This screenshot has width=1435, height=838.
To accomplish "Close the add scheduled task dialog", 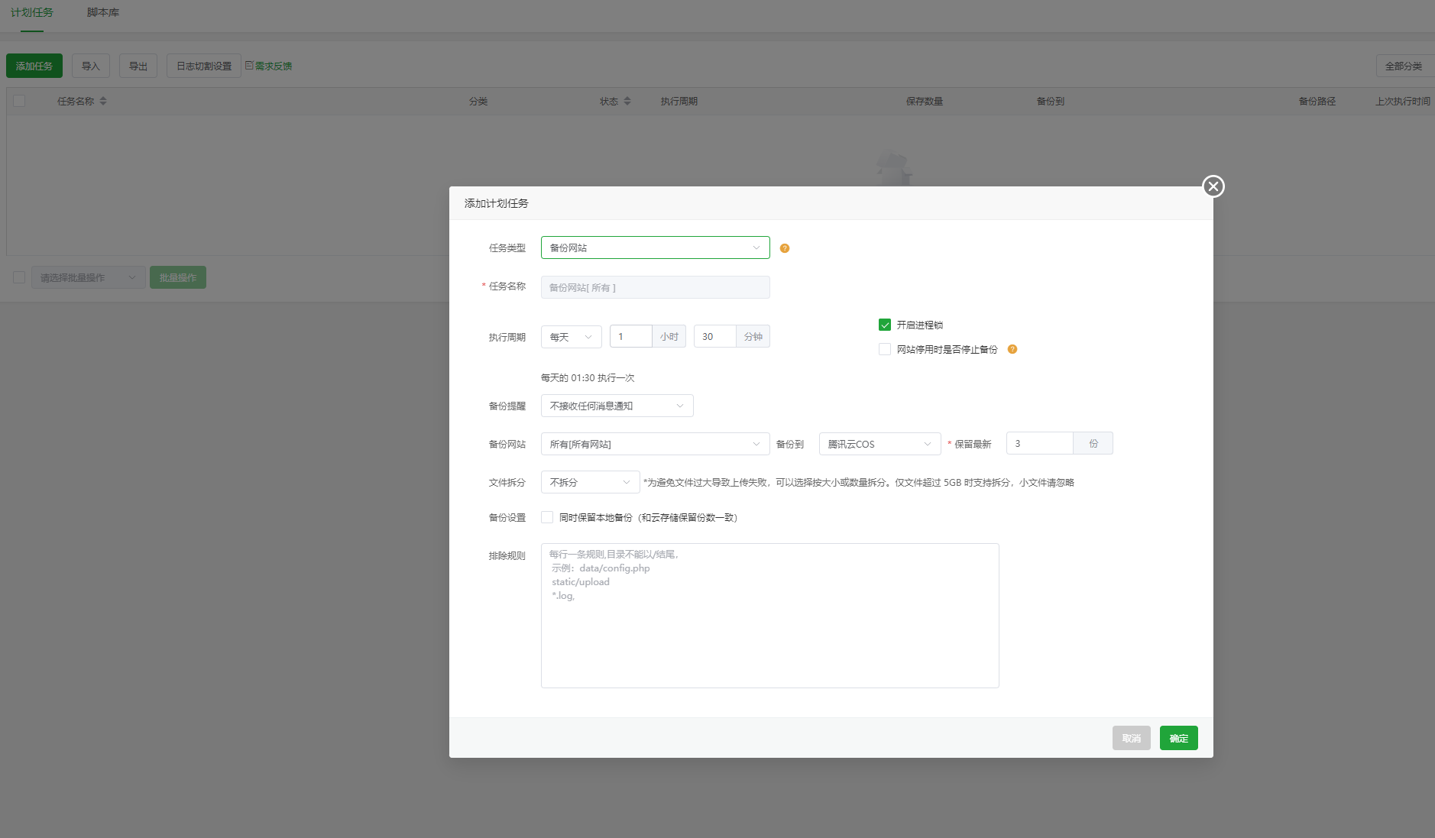I will pyautogui.click(x=1213, y=186).
